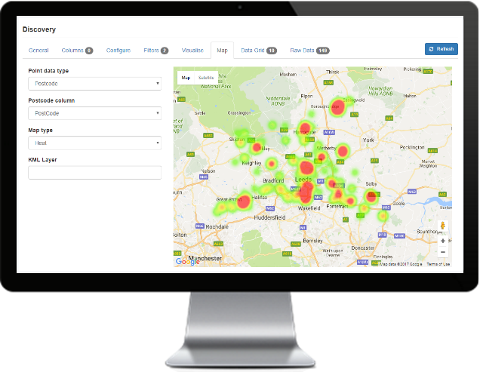Click the Google logo on the map
Image resolution: width=480 pixels, height=372 pixels.
(x=187, y=262)
